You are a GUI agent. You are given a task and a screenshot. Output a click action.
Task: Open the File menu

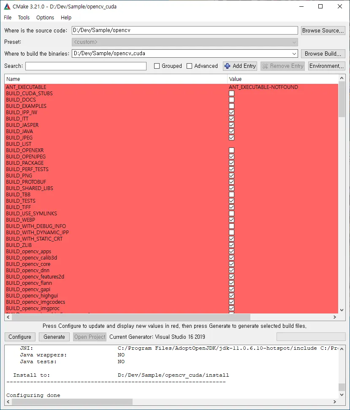8,18
